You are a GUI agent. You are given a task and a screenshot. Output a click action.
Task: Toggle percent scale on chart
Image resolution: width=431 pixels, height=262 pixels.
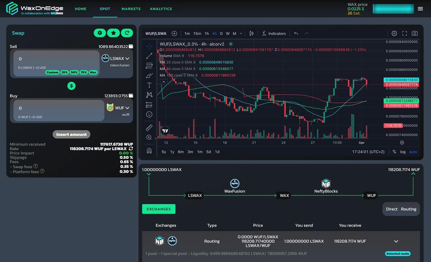[394, 152]
